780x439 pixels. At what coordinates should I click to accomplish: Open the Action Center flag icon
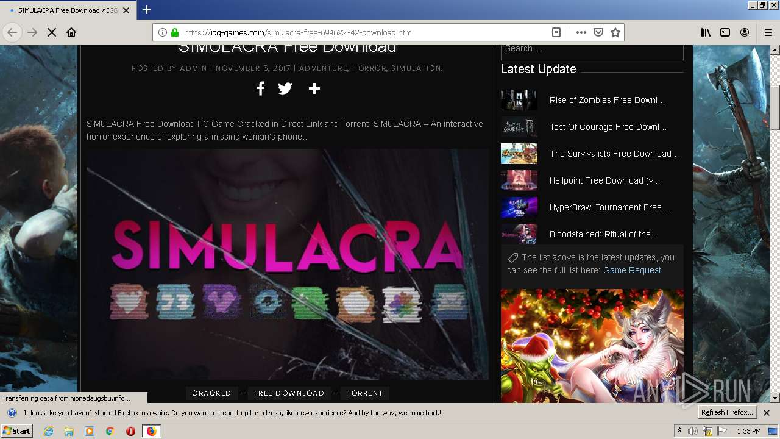pyautogui.click(x=722, y=431)
